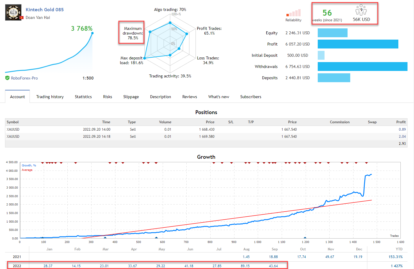Click the Vietnam flag badge on avatar
414x269 pixels.
point(21,18)
